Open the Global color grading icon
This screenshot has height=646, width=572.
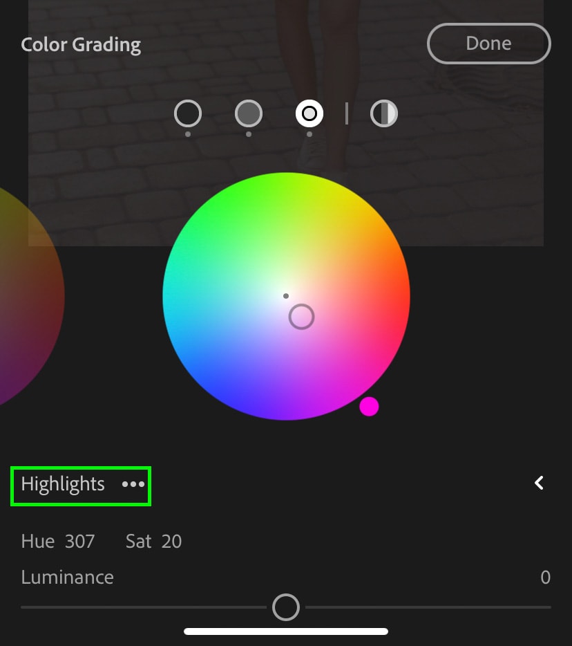[384, 113]
